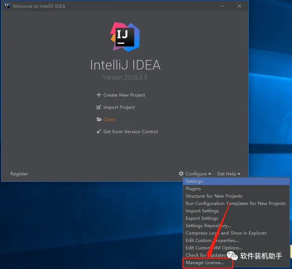Click the Open folder icon

tap(99, 119)
